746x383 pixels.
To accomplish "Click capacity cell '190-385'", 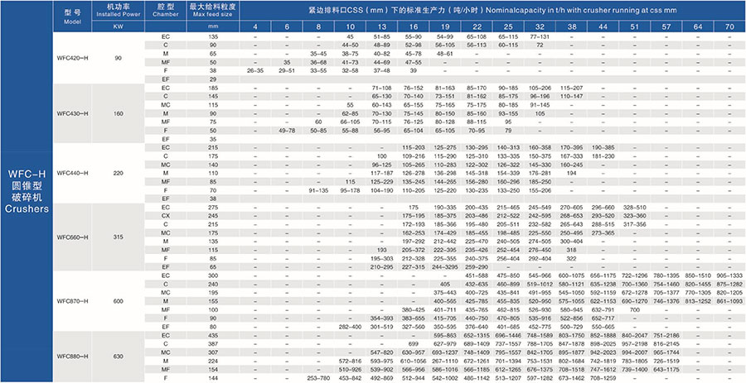I will [x=603, y=147].
